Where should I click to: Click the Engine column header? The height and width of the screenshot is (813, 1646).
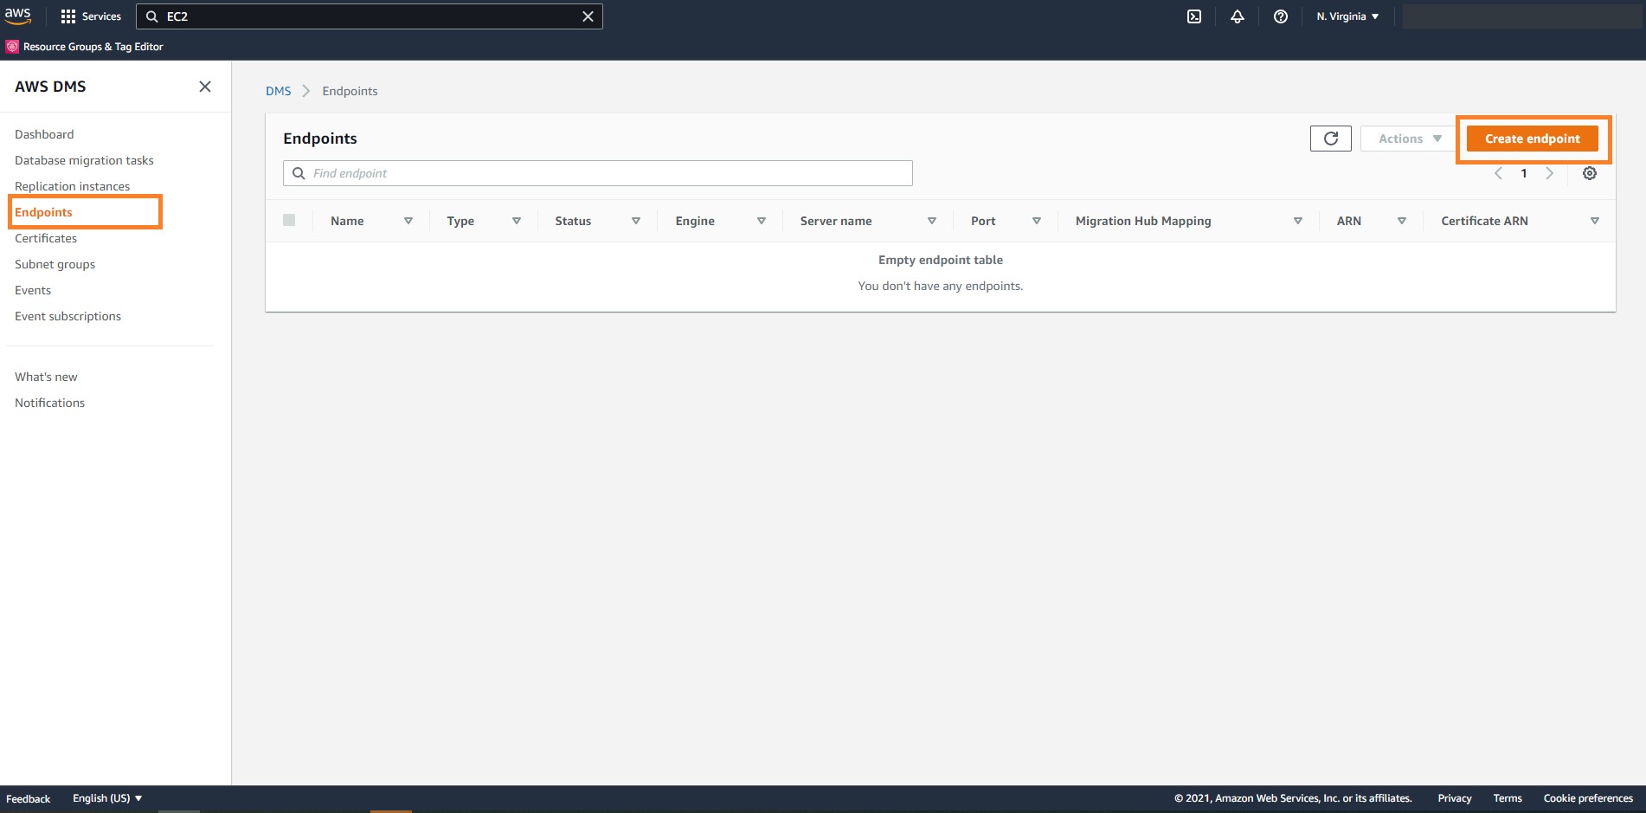pyautogui.click(x=695, y=221)
